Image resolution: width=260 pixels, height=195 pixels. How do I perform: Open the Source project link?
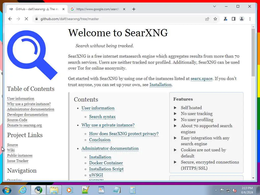(x=12, y=145)
